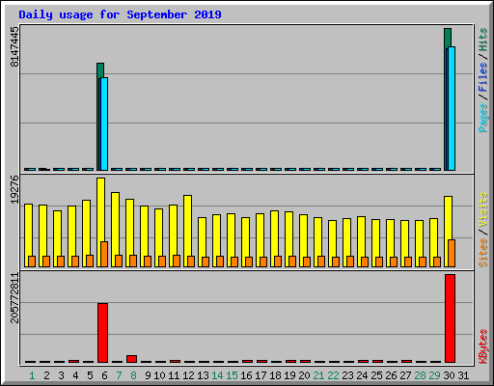This screenshot has width=494, height=386.
Task: Click the green day label 22
Action: 333,375
